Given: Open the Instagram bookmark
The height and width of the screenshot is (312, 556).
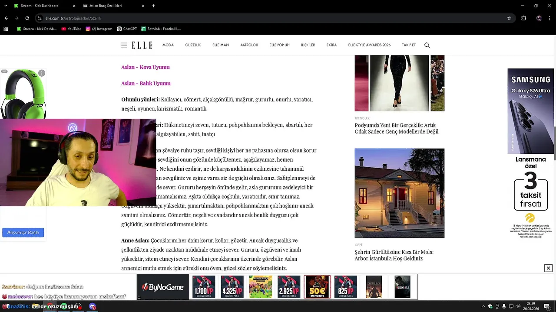Looking at the screenshot, I should (x=99, y=29).
